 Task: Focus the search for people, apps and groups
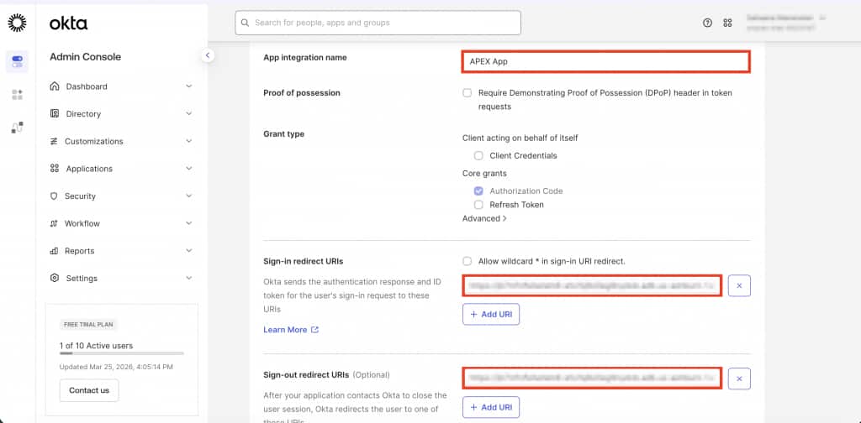[x=378, y=23]
